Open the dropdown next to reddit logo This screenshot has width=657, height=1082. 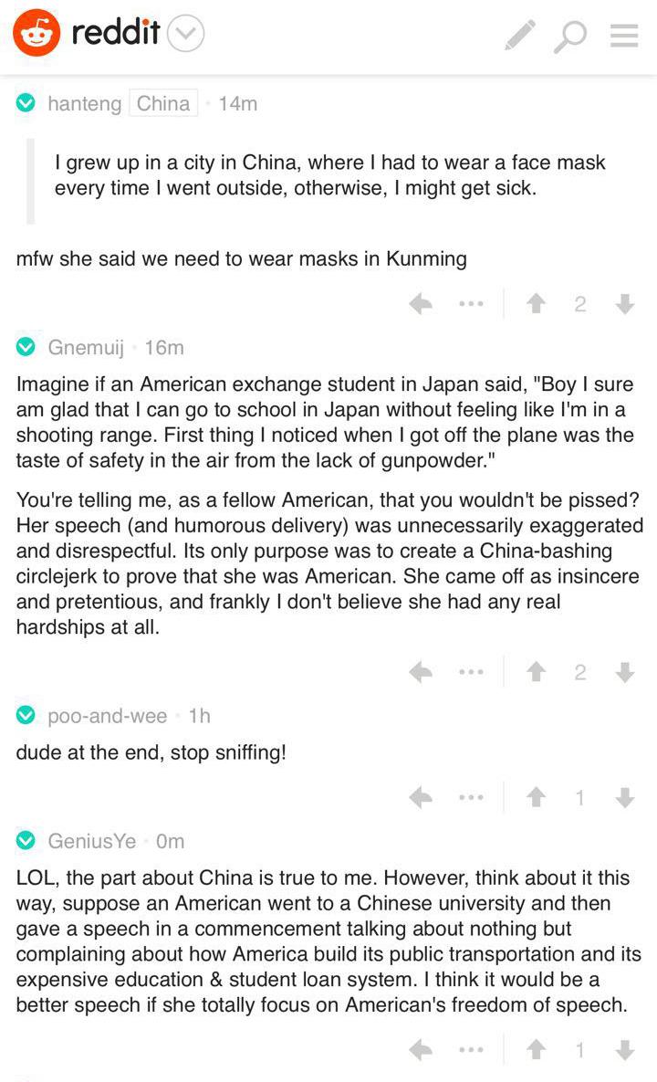pyautogui.click(x=187, y=36)
